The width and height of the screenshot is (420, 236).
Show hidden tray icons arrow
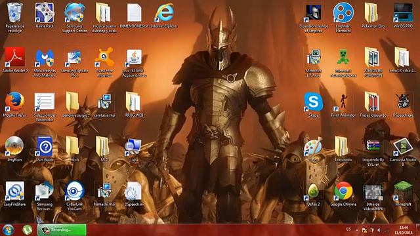coord(357,230)
